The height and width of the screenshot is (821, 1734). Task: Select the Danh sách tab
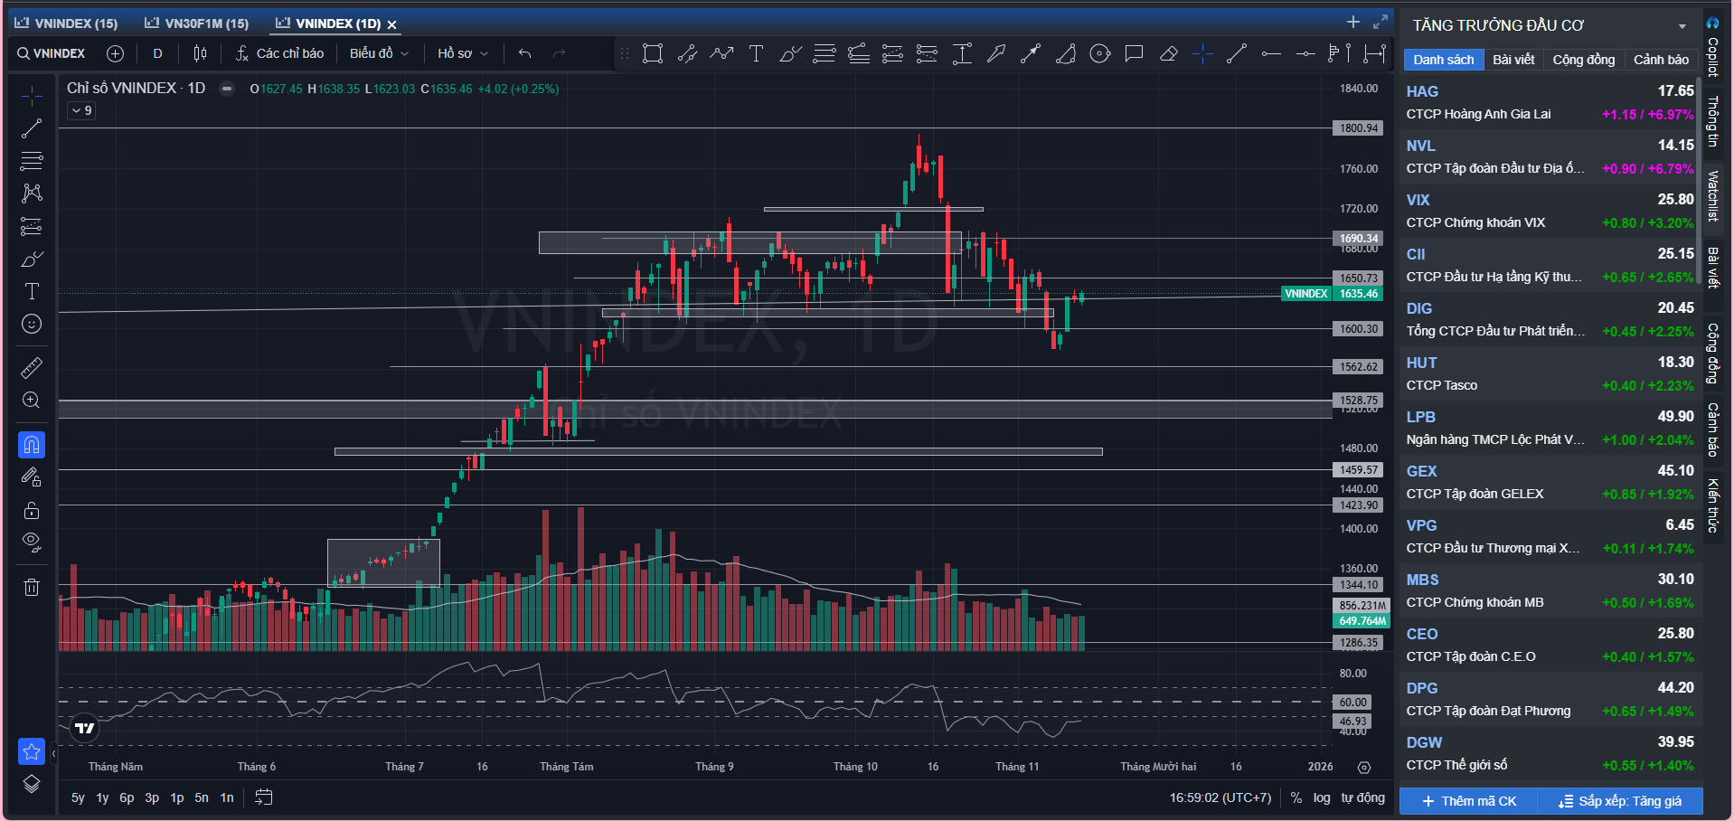pyautogui.click(x=1444, y=60)
